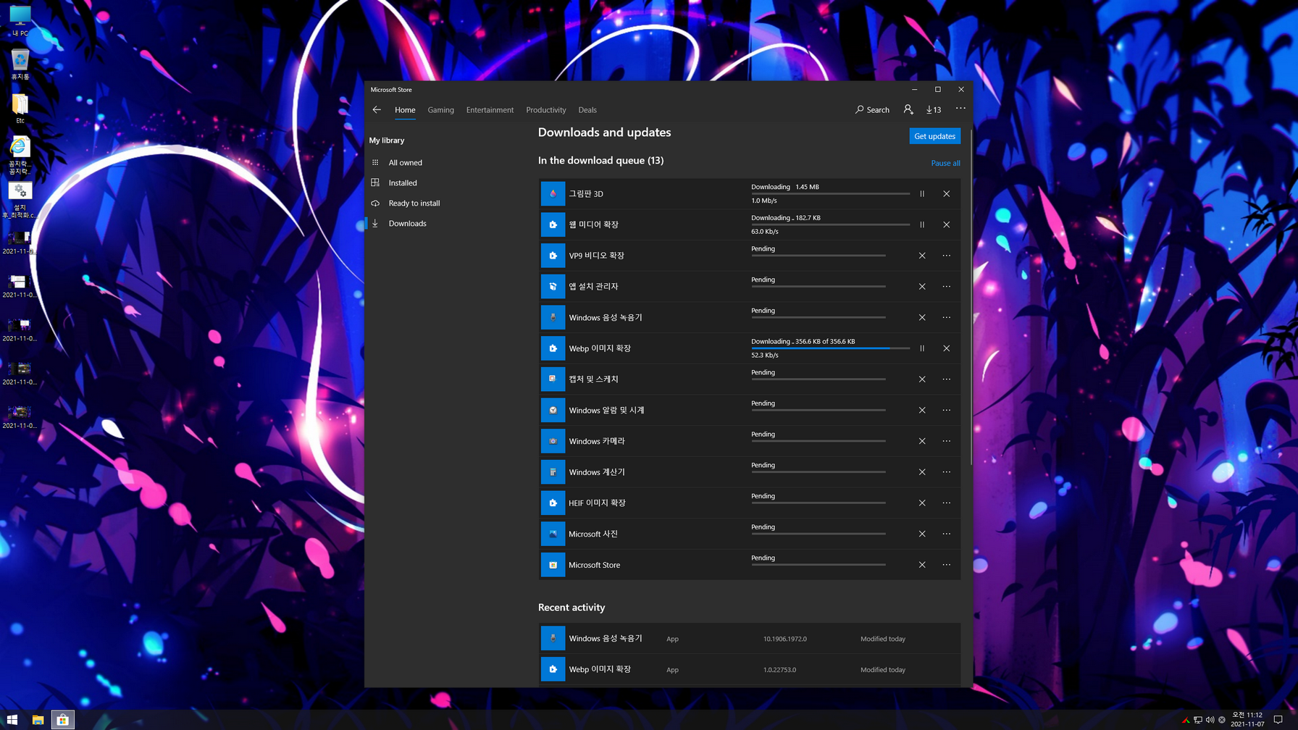Cancel the Windows 음성 녹음기 pending item
The width and height of the screenshot is (1298, 730).
(922, 317)
